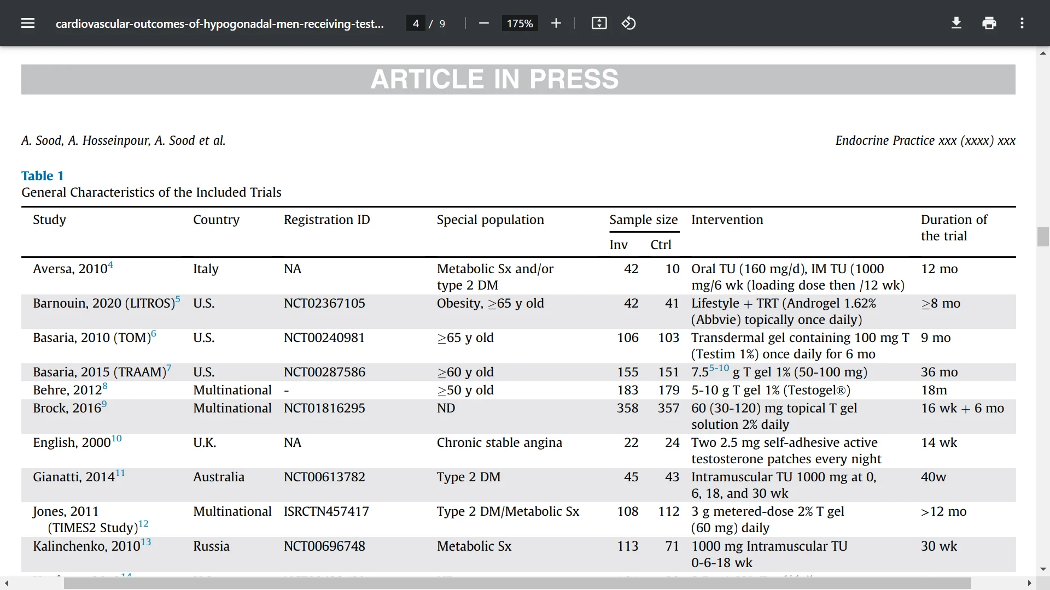Click registration ID NCT00287586
This screenshot has width=1050, height=590.
(324, 372)
